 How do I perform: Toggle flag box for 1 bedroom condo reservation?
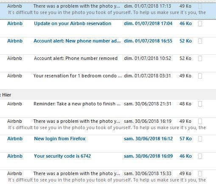[200, 76]
